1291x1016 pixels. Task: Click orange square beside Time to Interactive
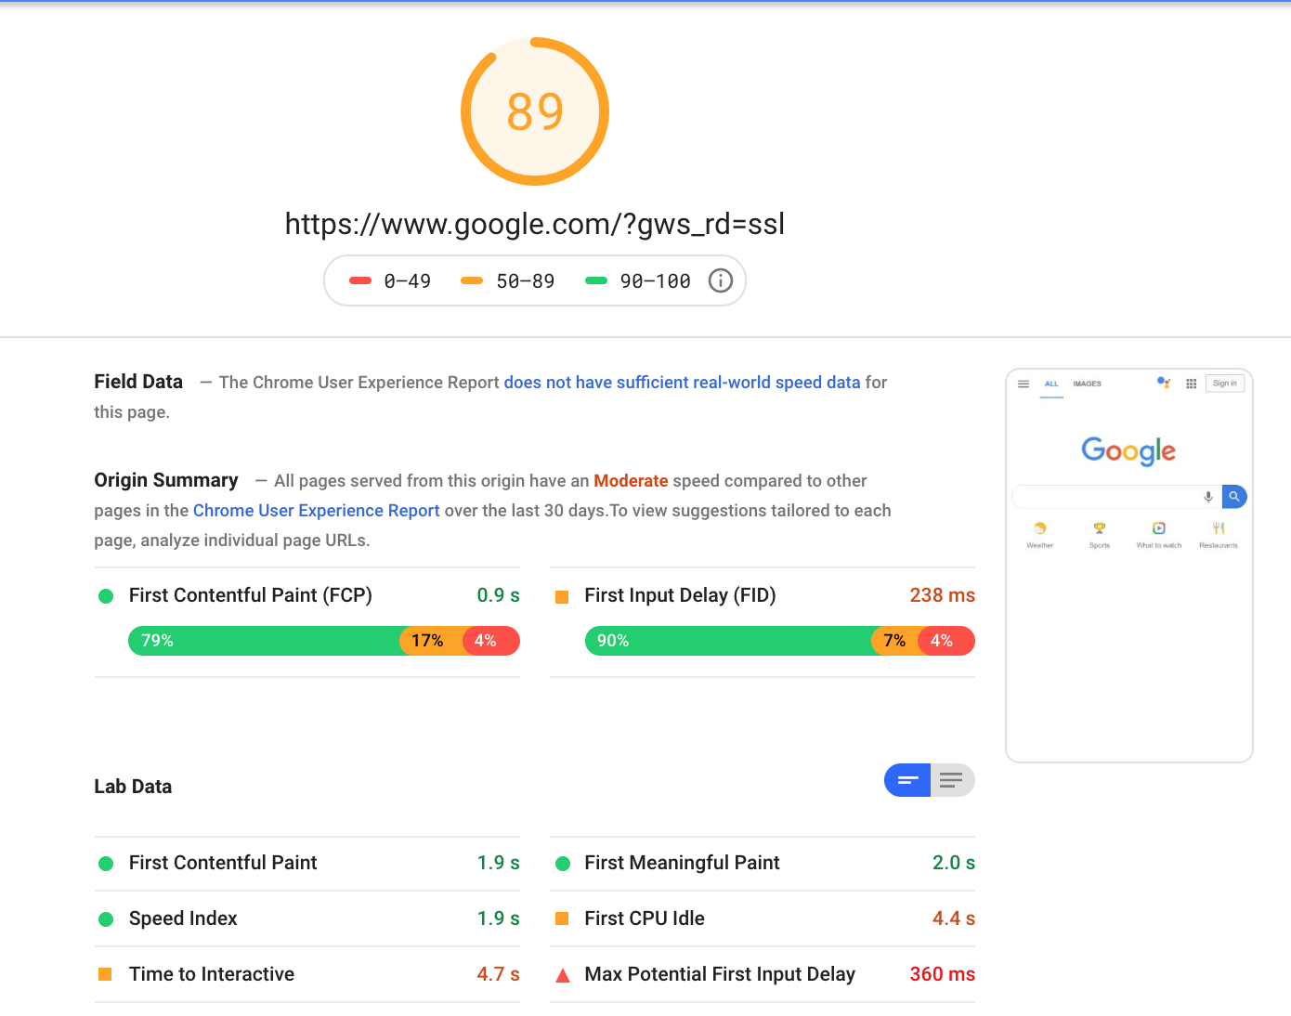point(106,974)
